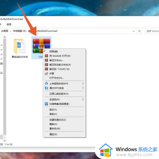
Task: Click the address bar refresh icon
Action: coord(140,31)
